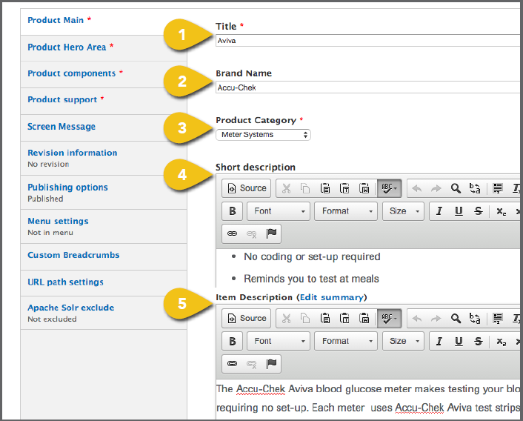This screenshot has height=421, width=523.
Task: Open spell checker menu in Short description editor
Action: (389, 188)
